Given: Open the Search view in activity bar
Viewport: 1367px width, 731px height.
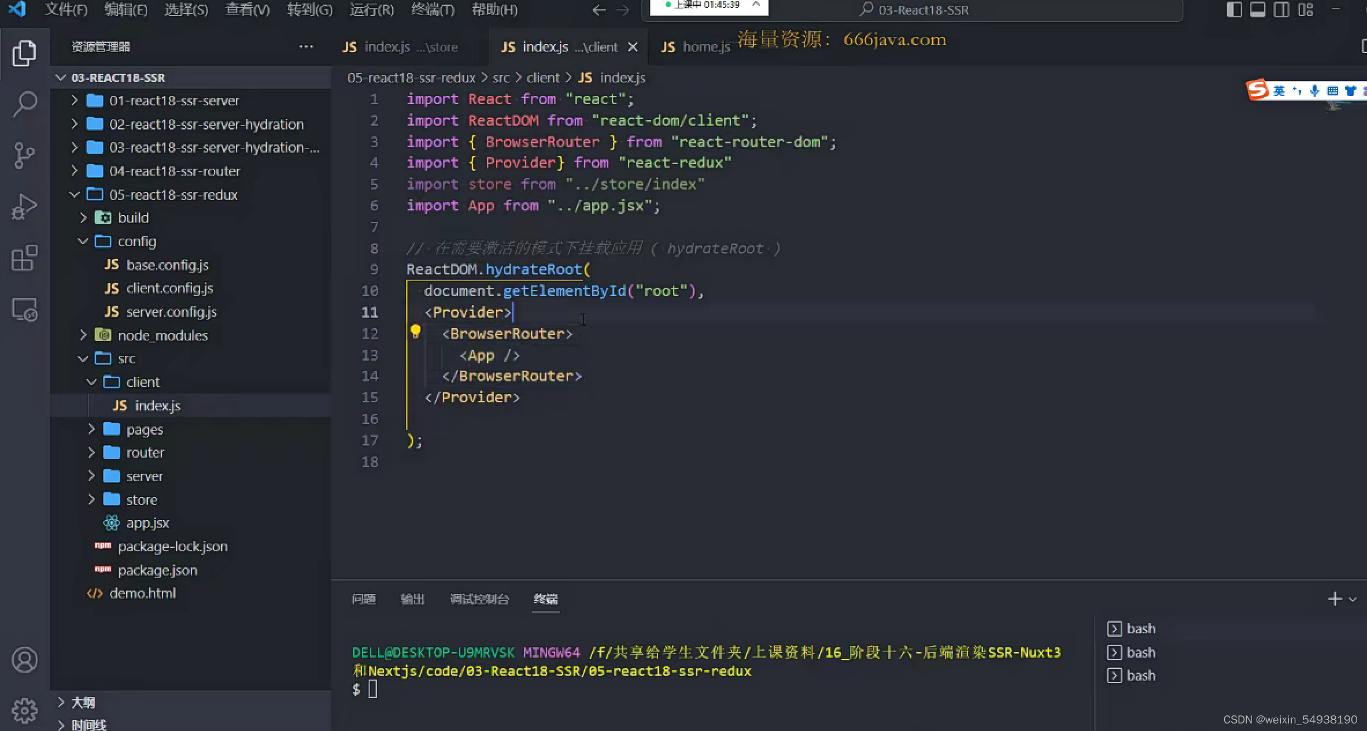Looking at the screenshot, I should click(24, 104).
